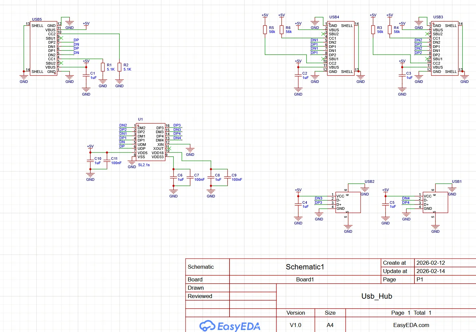This screenshot has width=476, height=332.
Task: Select the C3 1uF capacitor symbol
Action: pyautogui.click(x=402, y=76)
